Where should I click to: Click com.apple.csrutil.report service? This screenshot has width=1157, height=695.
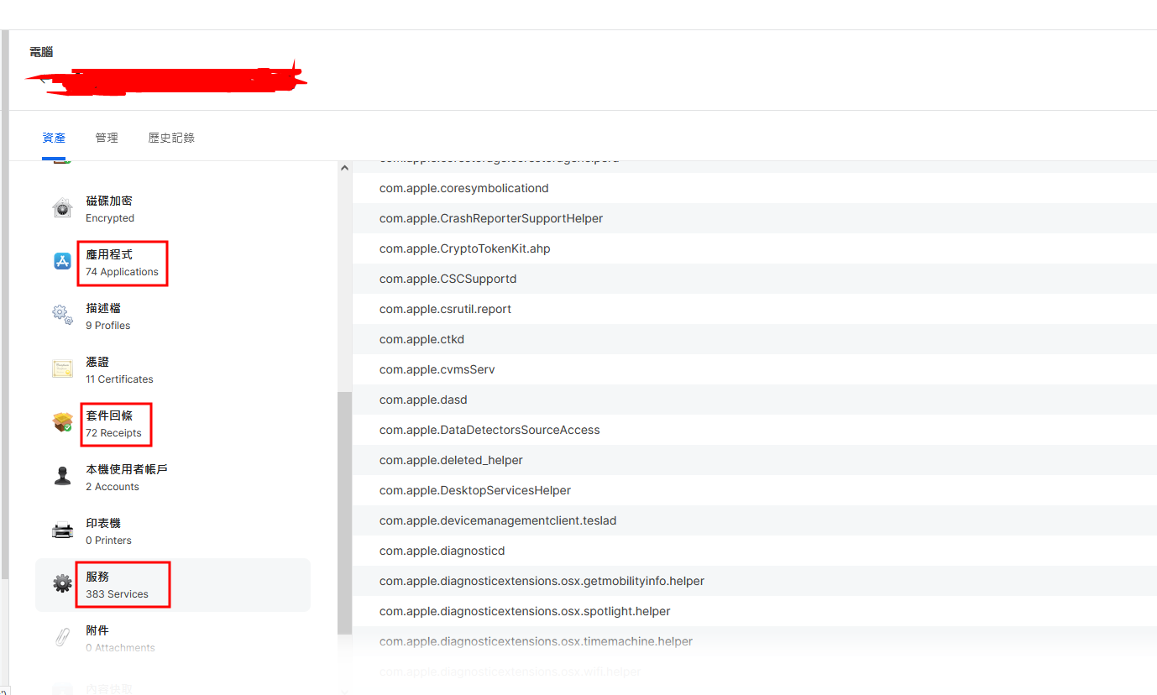point(754,309)
